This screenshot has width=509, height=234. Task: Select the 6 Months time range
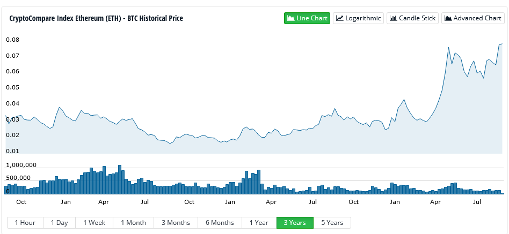(x=220, y=223)
